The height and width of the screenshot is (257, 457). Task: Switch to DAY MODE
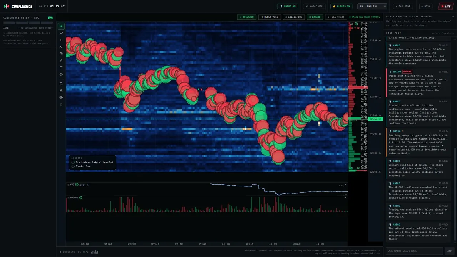pos(403,6)
